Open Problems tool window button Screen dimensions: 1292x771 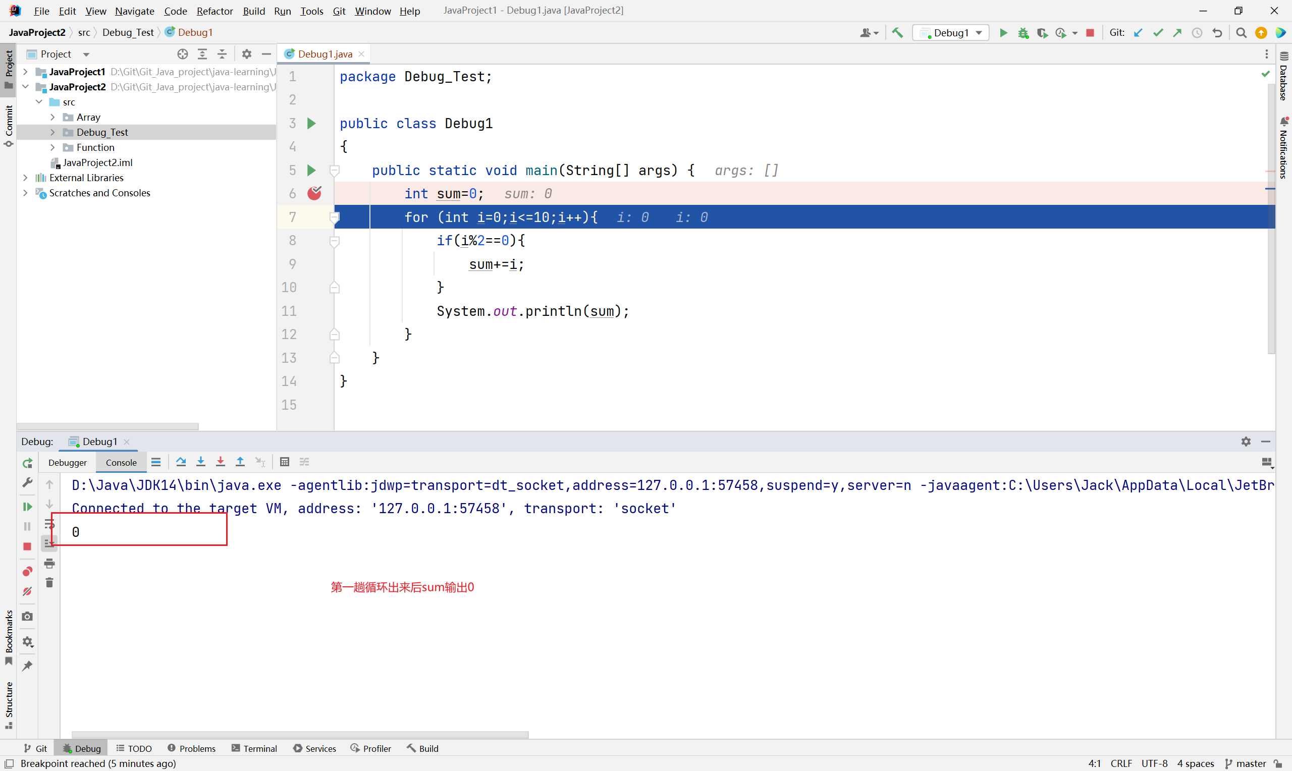[x=192, y=748]
